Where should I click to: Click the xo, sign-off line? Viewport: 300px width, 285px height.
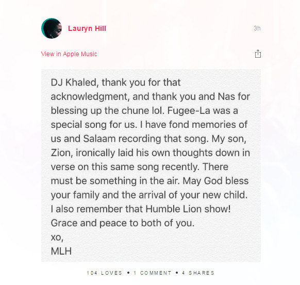[57, 238]
